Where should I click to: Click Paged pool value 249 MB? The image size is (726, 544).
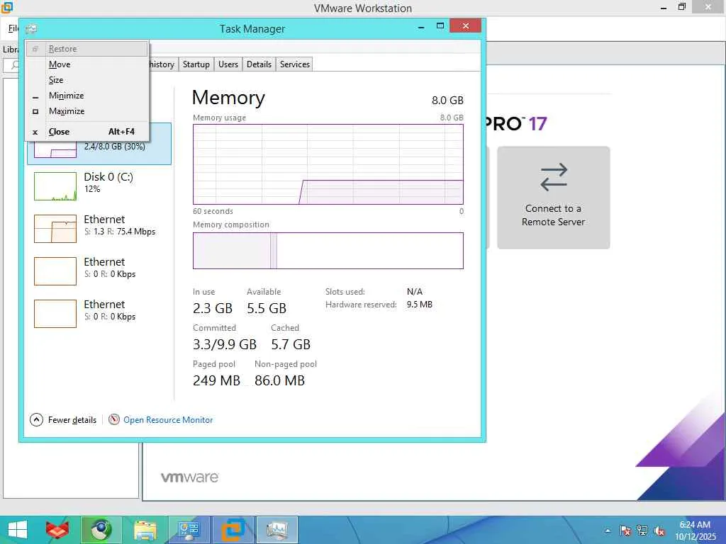coord(216,380)
